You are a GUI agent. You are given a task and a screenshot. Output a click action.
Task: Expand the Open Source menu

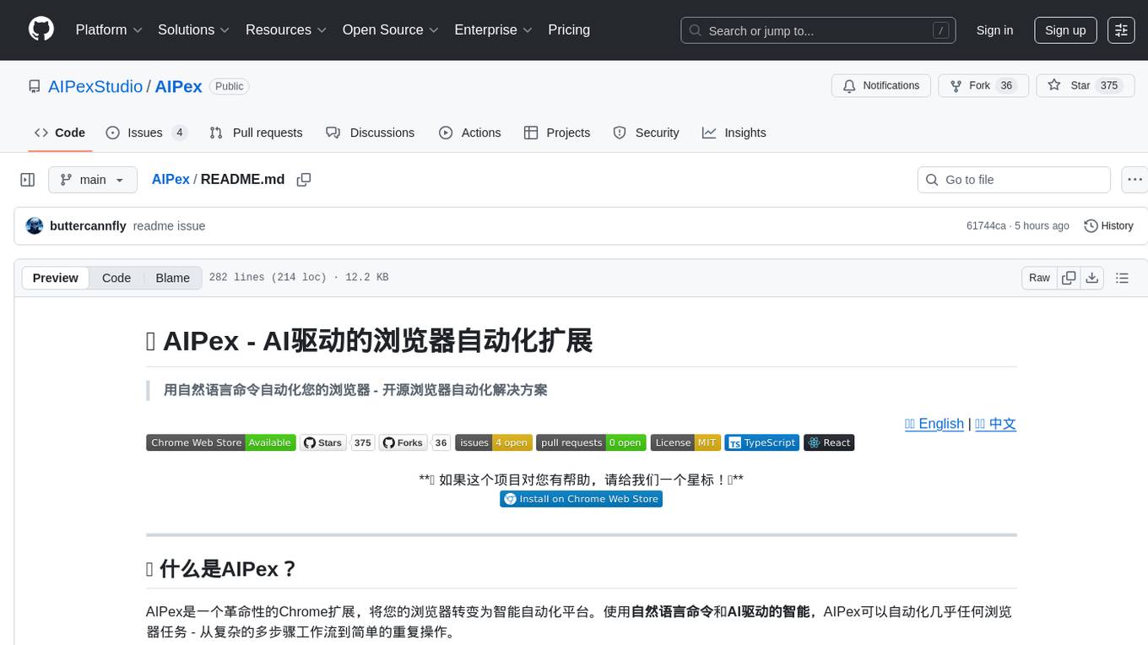[x=391, y=30]
